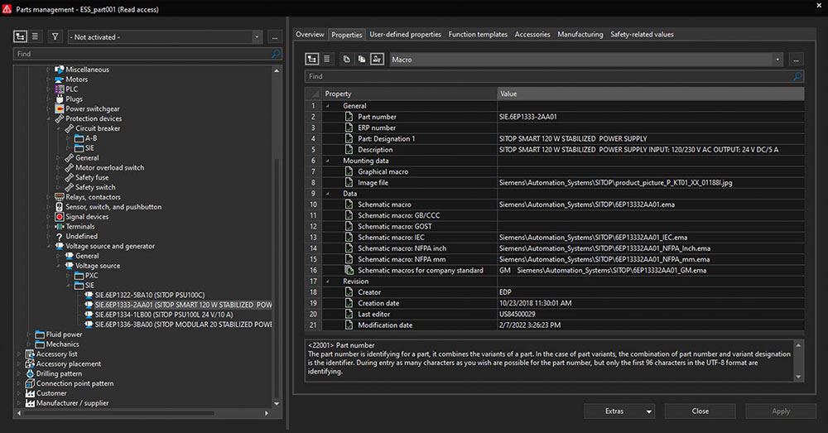Click the copy properties icon
The image size is (828, 433).
(346, 59)
